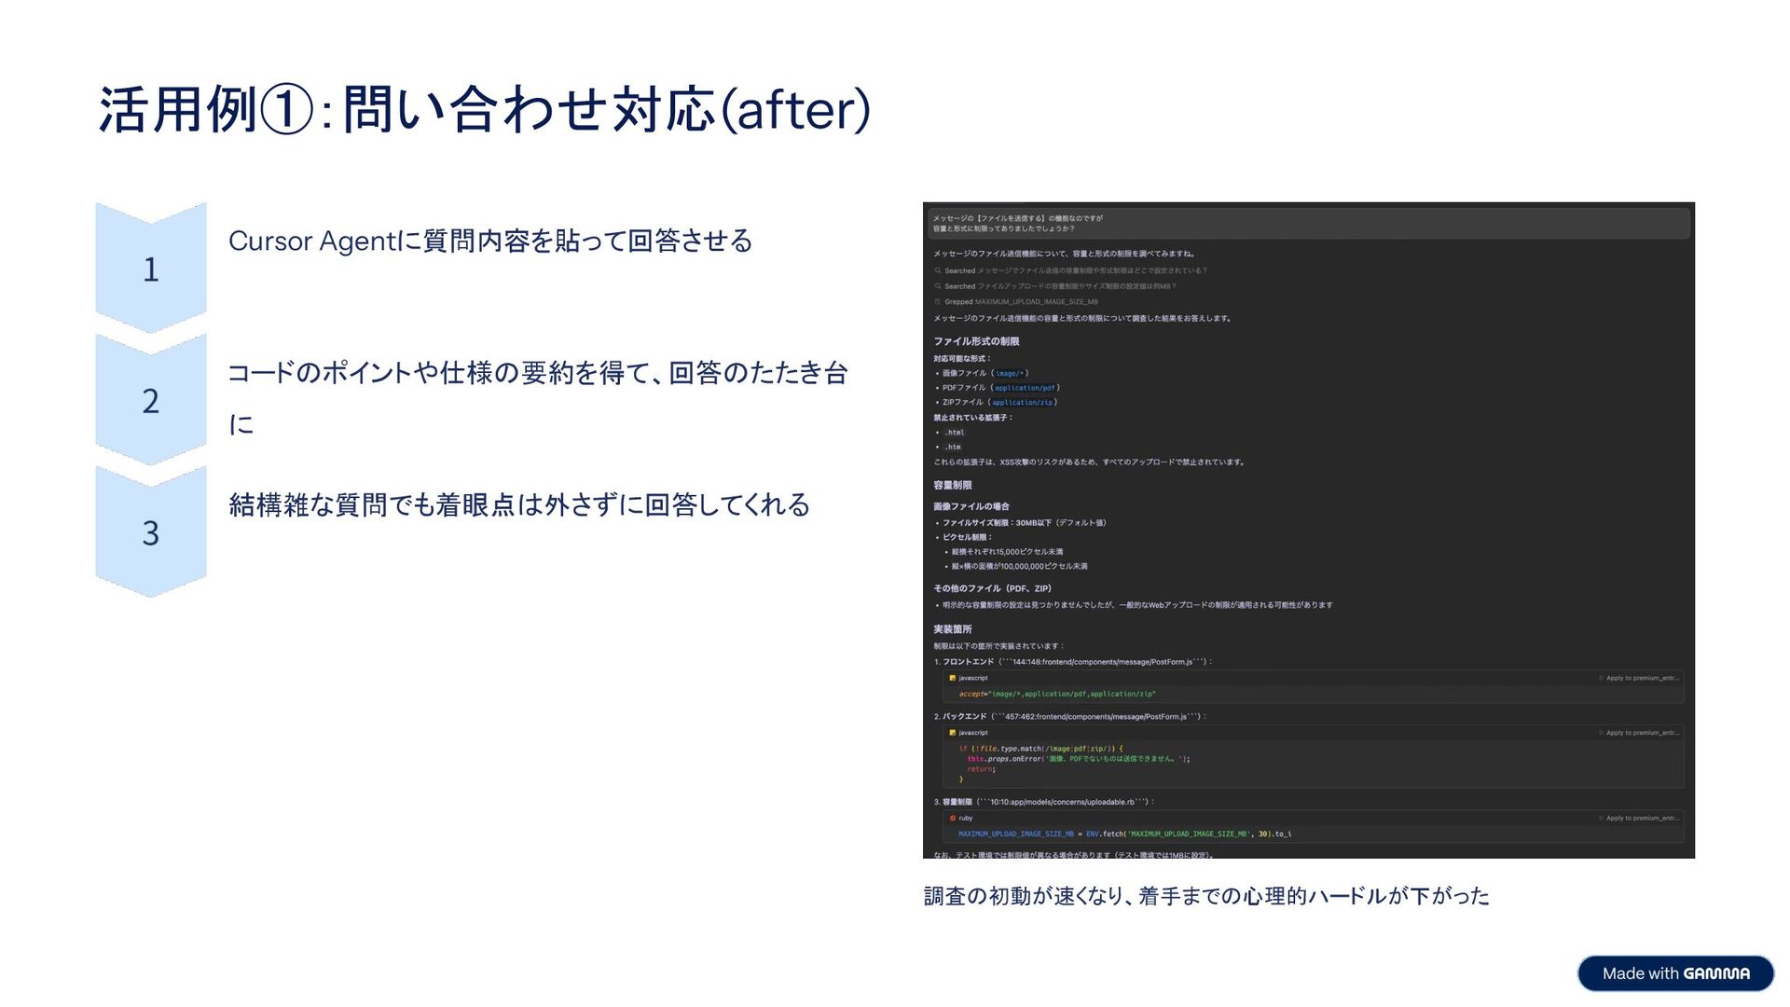The image size is (1790, 1007).
Task: Click the 画像ファイルの場合 subheading
Action: (x=971, y=506)
